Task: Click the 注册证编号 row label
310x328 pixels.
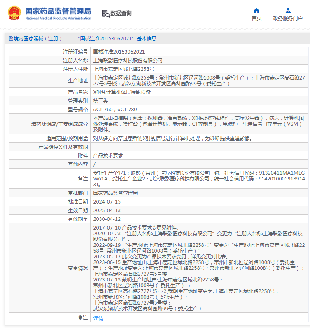Action: pyautogui.click(x=75, y=52)
